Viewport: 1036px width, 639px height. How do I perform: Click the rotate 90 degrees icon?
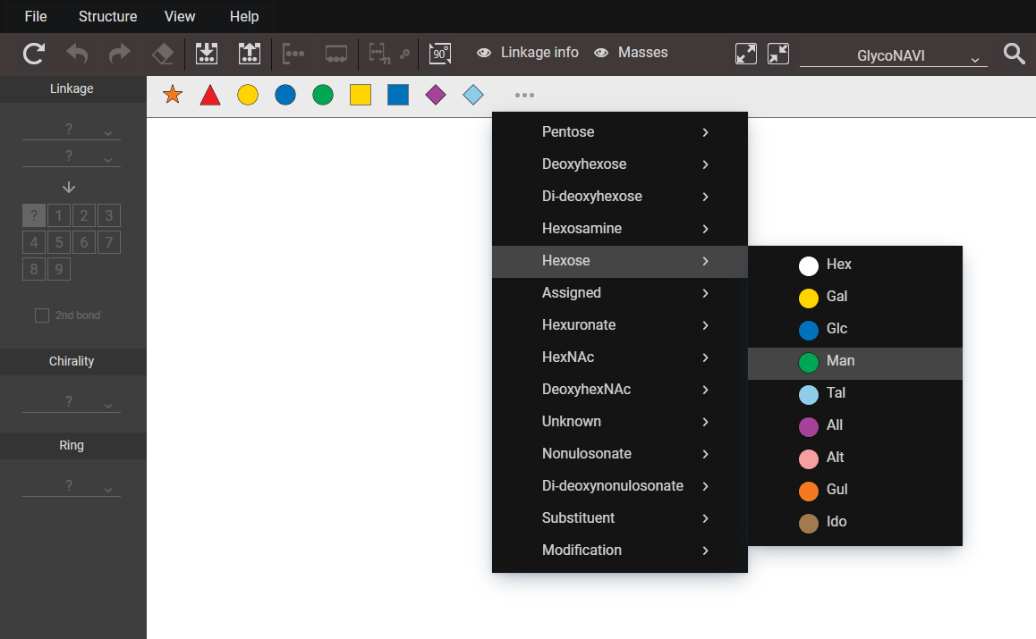pos(439,54)
